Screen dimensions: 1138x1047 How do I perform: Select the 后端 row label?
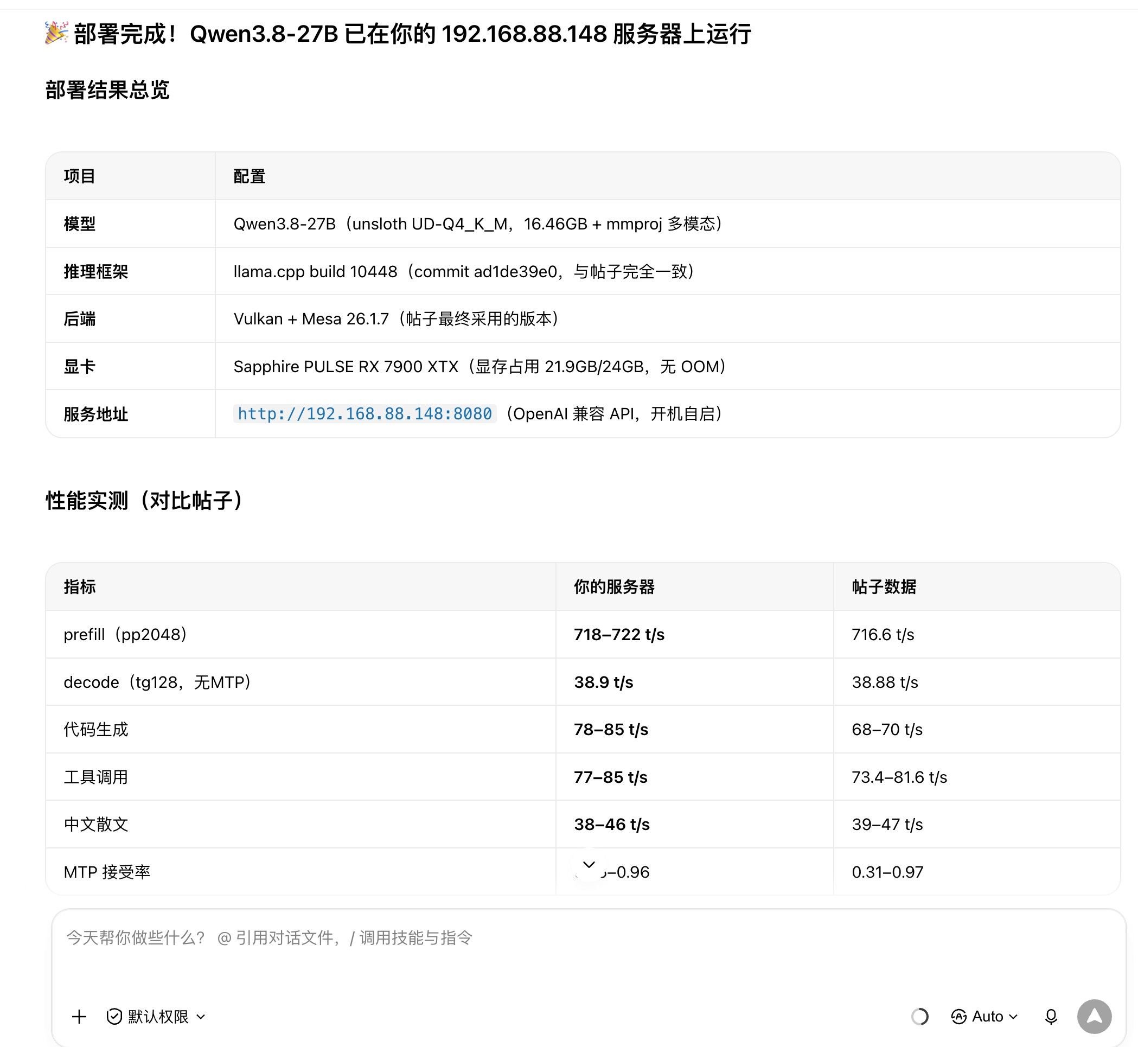click(79, 319)
